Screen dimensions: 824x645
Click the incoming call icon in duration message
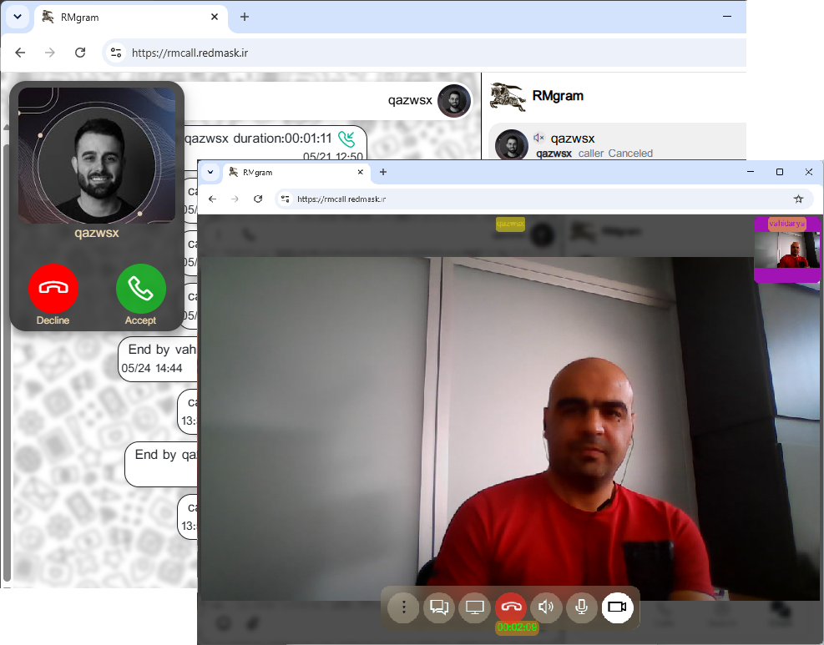(346, 139)
